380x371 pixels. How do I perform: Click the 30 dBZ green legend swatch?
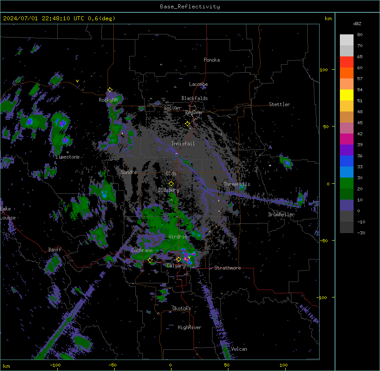click(x=346, y=183)
